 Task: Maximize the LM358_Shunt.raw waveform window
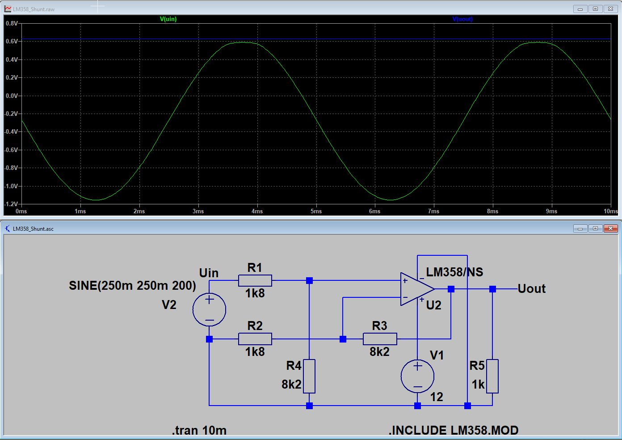point(595,9)
